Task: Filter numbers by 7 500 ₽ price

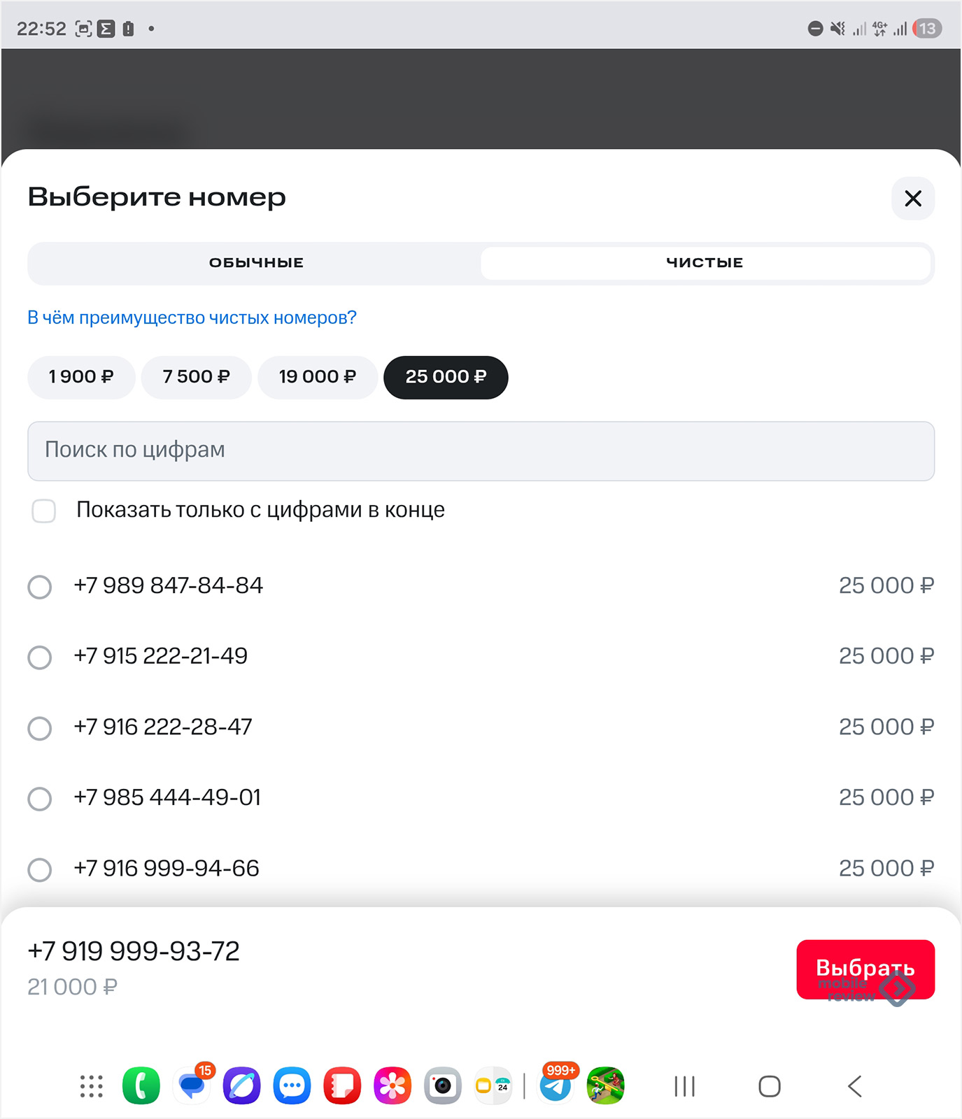Action: coord(196,377)
